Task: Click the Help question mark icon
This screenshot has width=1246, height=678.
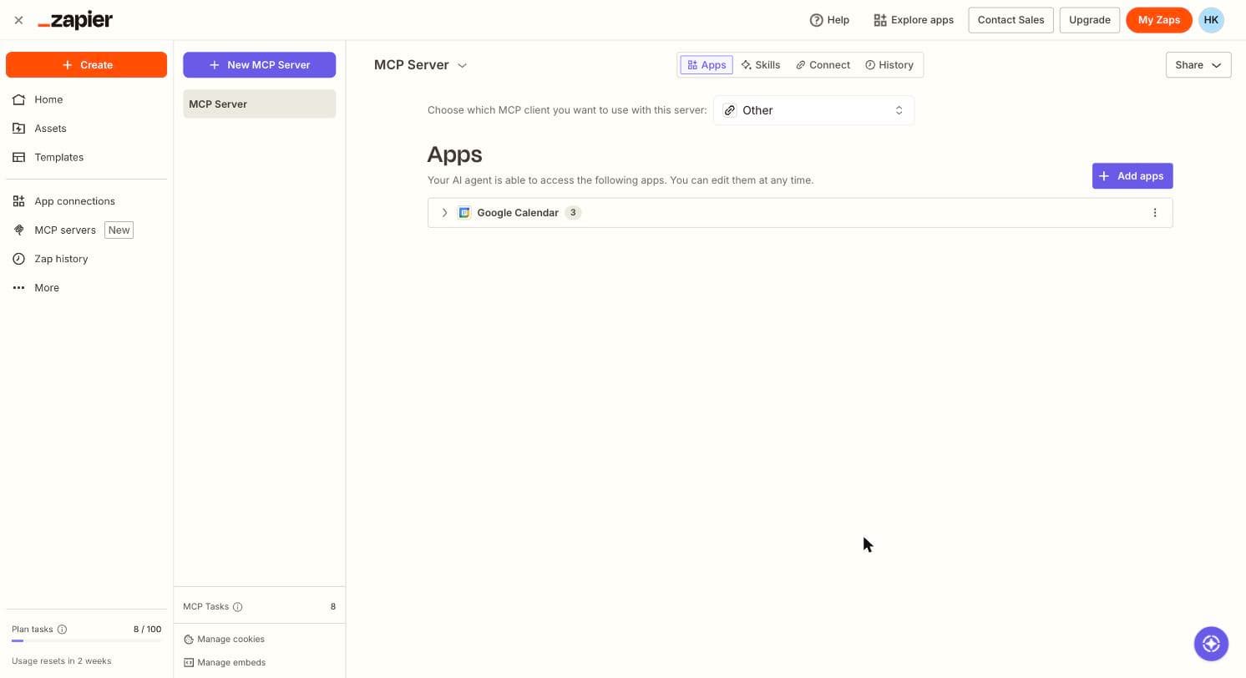Action: click(816, 20)
